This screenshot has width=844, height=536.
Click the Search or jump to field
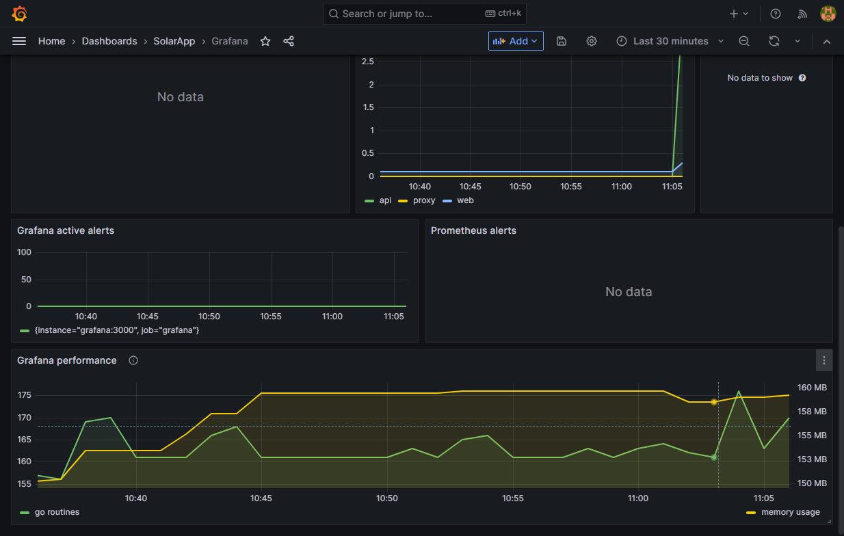425,14
